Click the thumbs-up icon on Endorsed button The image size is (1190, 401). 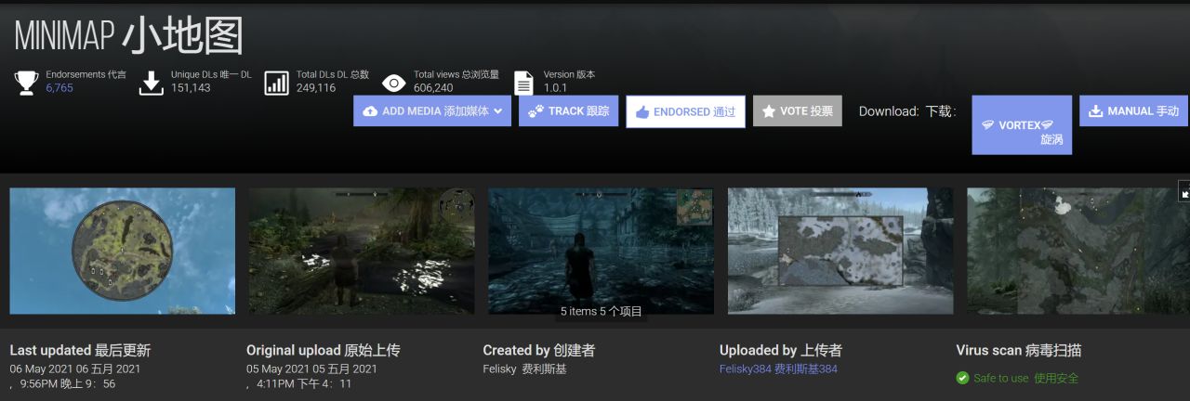point(641,111)
